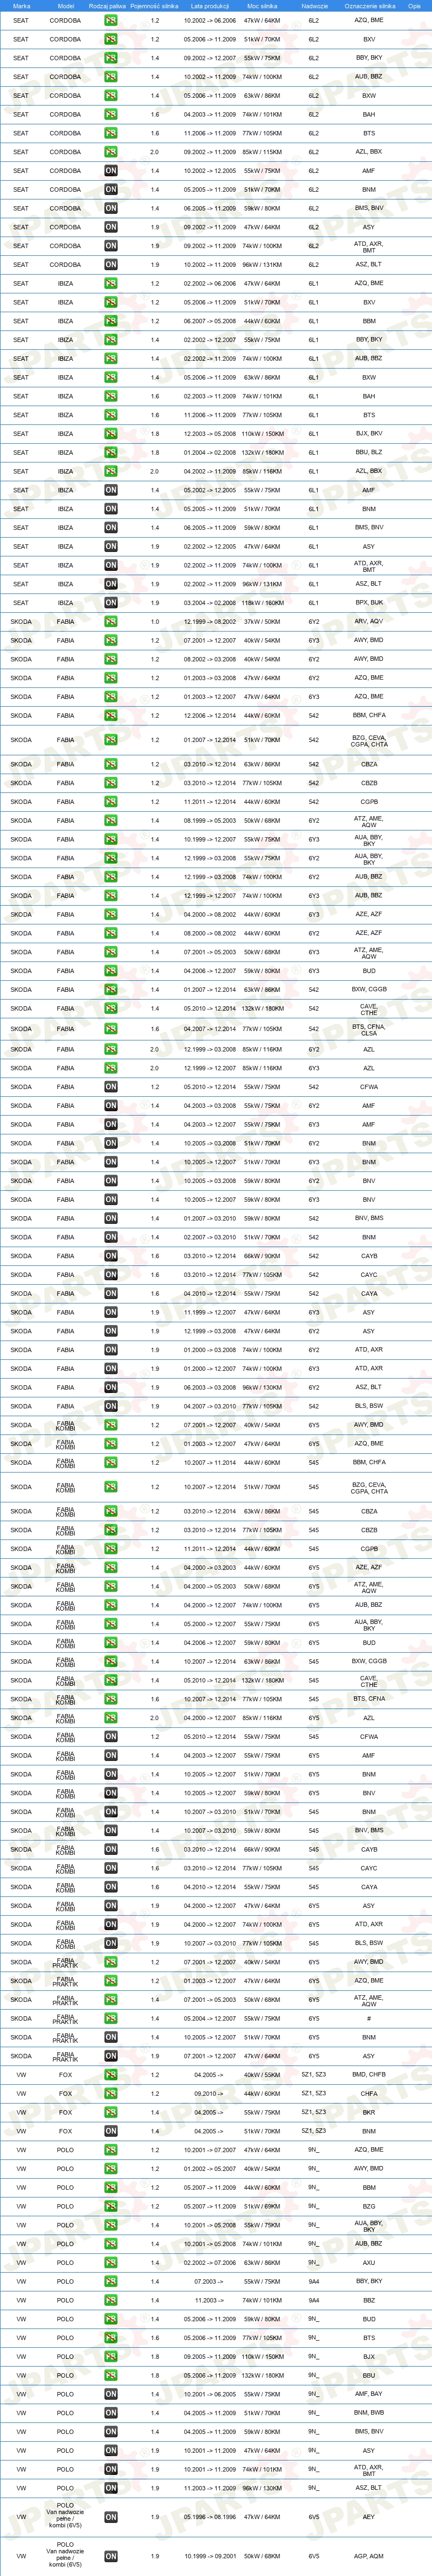Select production years 10.1999 -> 09.2001
432x2576 pixels.
pos(210,2556)
